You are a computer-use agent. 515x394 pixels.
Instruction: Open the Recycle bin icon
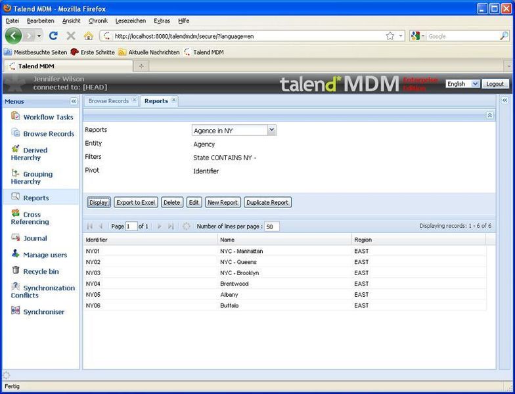pyautogui.click(x=16, y=271)
